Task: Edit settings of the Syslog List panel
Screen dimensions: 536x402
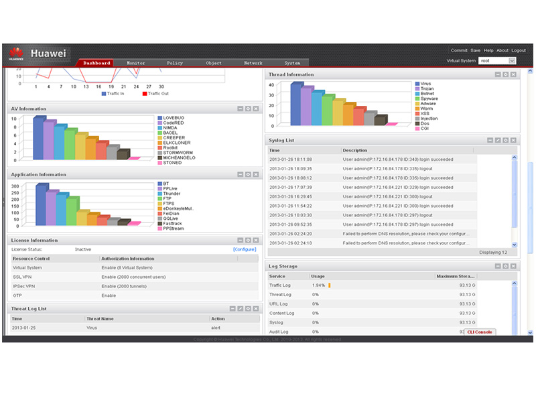Action: [x=498, y=140]
